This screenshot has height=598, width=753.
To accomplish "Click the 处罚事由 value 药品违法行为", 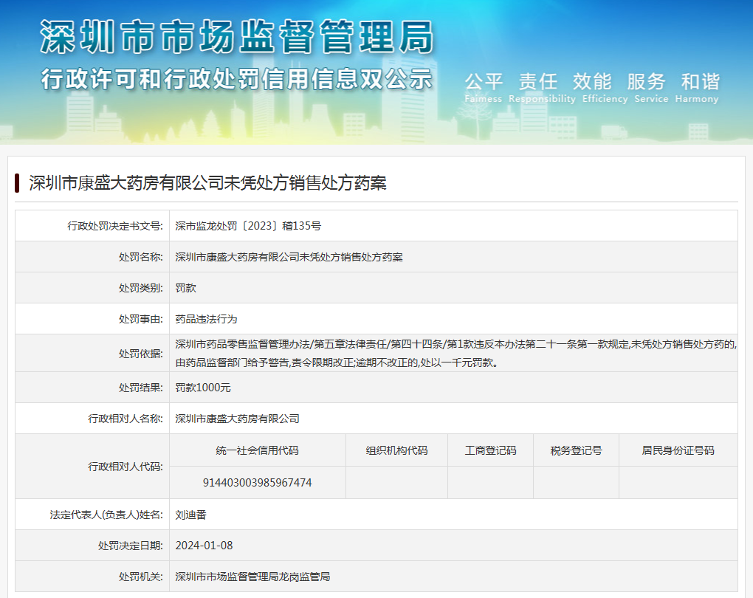I will (x=206, y=319).
